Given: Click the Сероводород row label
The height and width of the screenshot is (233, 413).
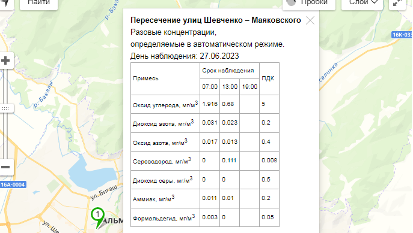Looking at the screenshot, I should click(162, 161).
